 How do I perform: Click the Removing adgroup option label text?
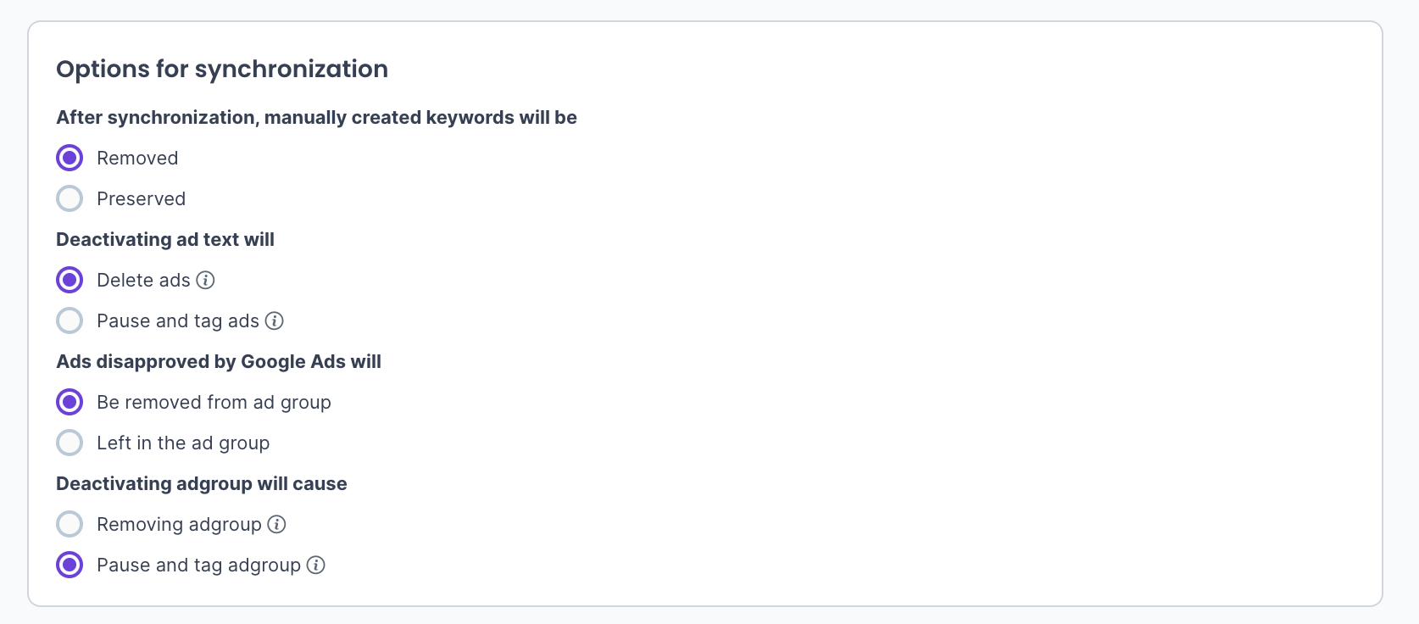pos(179,524)
